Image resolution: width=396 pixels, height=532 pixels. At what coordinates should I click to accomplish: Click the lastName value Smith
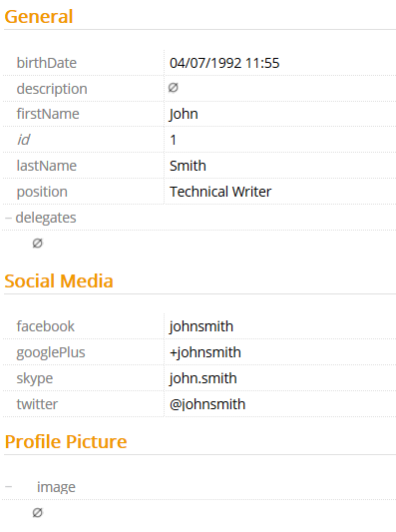pos(188,166)
